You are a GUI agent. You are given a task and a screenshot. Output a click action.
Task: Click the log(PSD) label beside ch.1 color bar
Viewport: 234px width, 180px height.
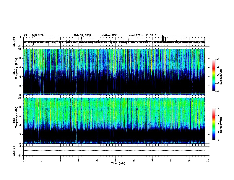221,77
